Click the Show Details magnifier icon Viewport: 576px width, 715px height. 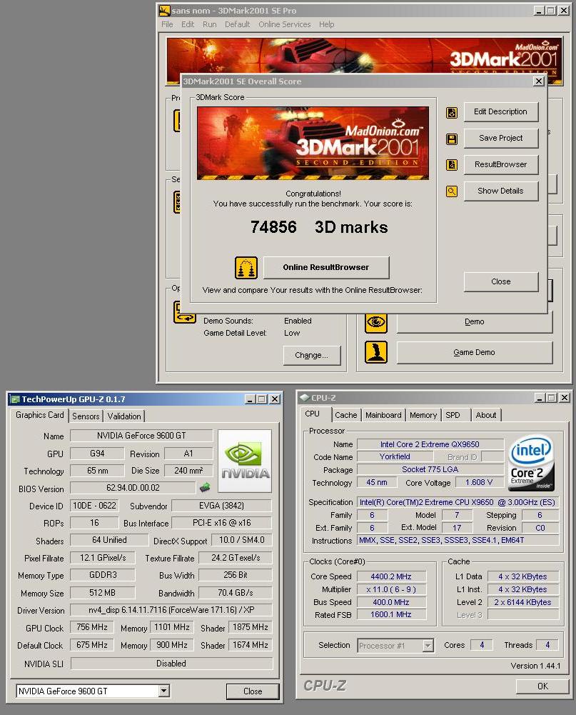pyautogui.click(x=452, y=191)
